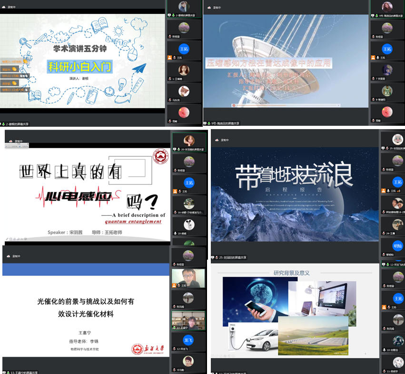Select the white-haired anime avatar beside the 研究背景 slide
The image size is (405, 374).
click(x=398, y=363)
